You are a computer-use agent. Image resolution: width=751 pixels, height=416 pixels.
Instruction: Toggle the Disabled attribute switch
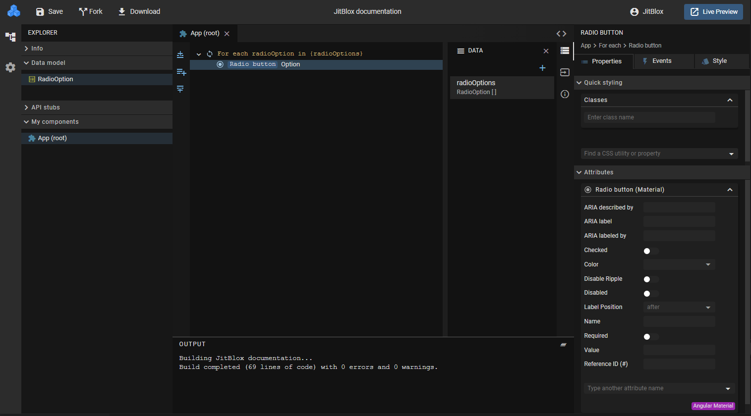651,294
